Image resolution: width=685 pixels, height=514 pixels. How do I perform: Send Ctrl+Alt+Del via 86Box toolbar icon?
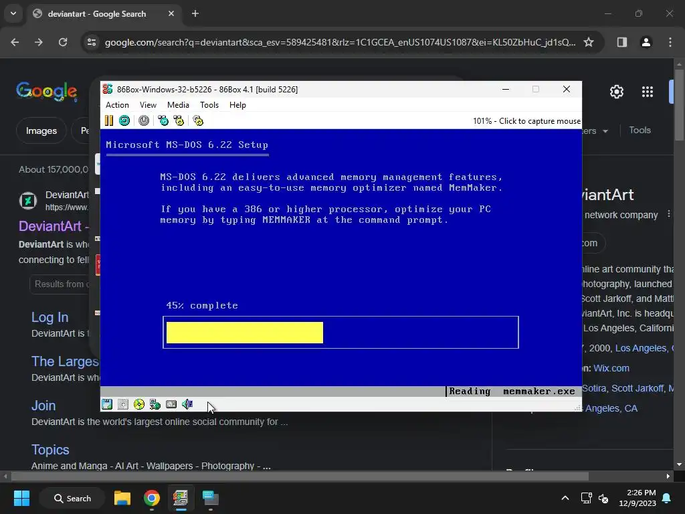coord(163,120)
